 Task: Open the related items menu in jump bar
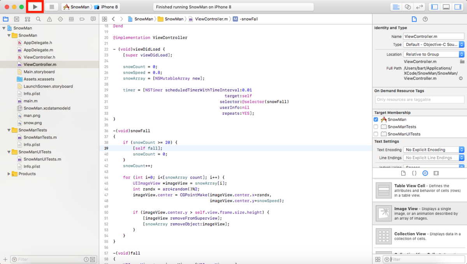point(104,19)
